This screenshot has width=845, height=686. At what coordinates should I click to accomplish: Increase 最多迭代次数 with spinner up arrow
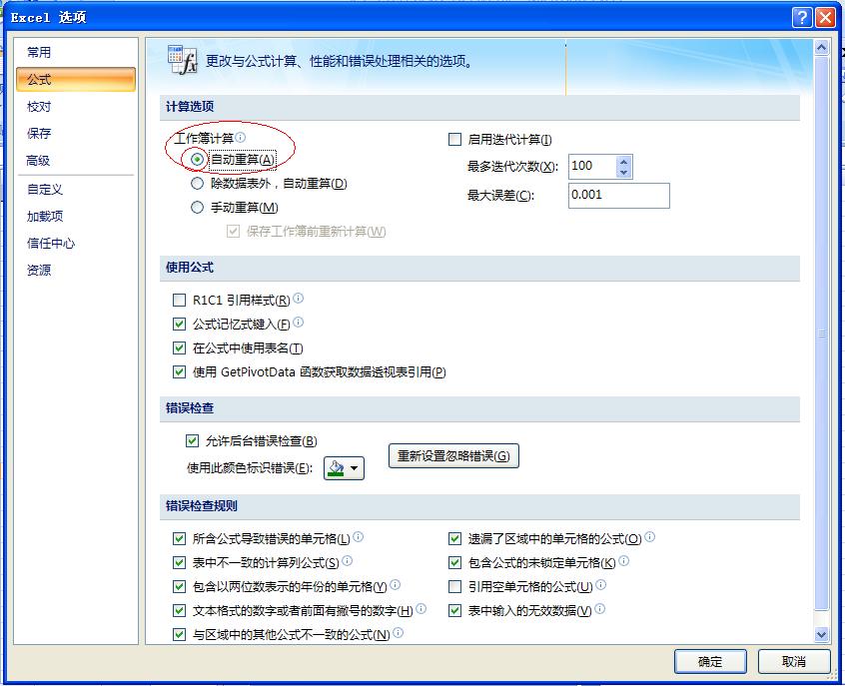coord(623,161)
